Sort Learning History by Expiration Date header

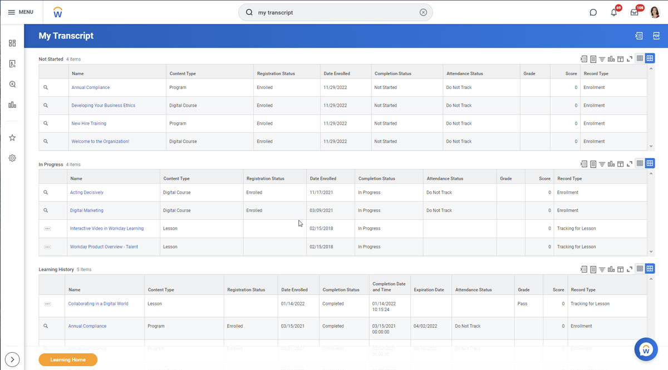point(429,290)
